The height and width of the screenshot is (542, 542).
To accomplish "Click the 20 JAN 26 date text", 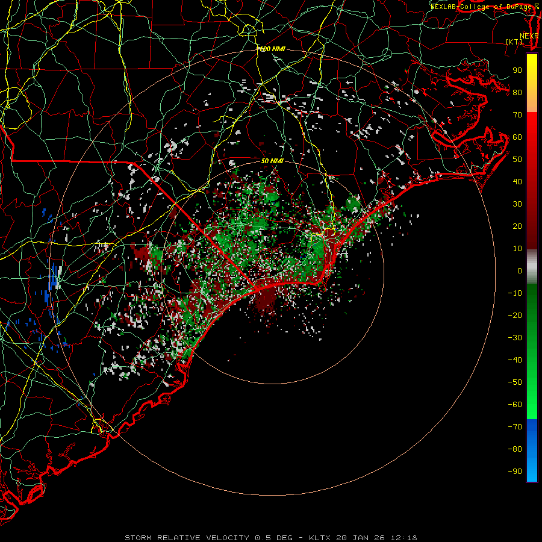I will tap(361, 538).
